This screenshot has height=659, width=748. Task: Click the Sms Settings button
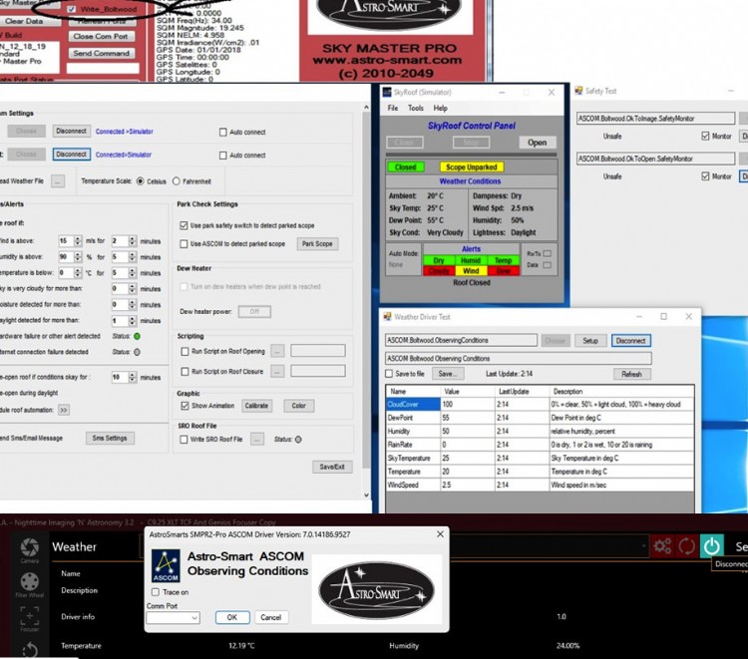coord(110,438)
